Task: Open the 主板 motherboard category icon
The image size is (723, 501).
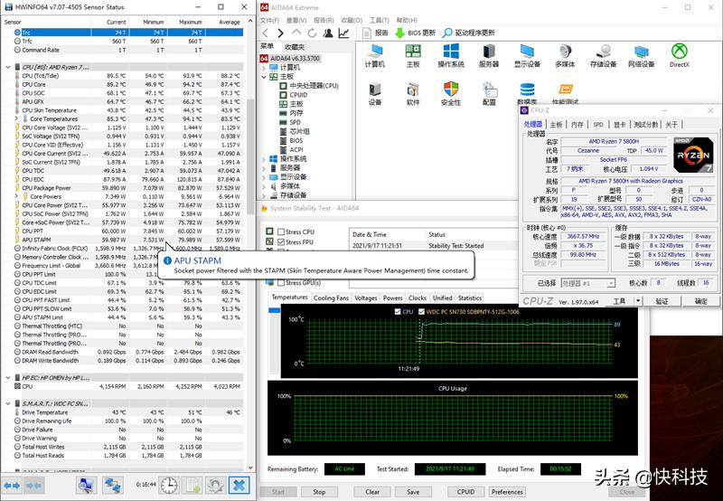Action: click(x=413, y=52)
